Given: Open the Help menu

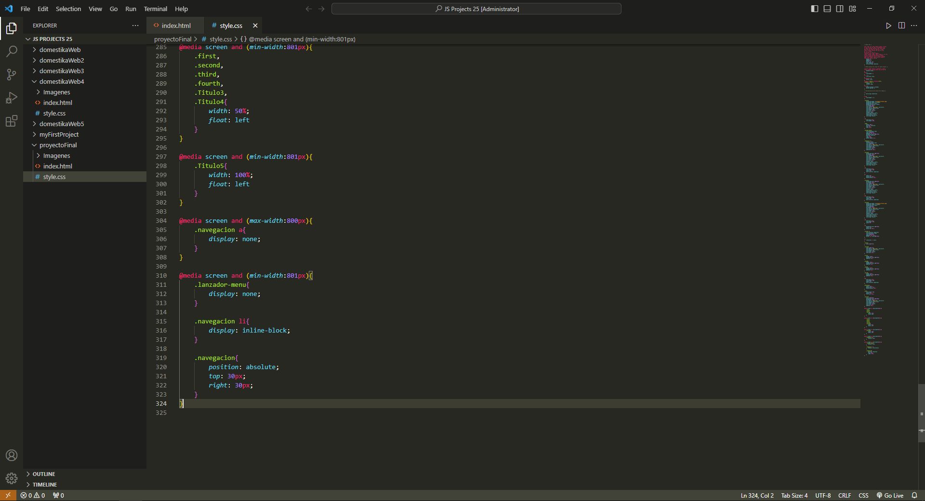Looking at the screenshot, I should tap(181, 9).
